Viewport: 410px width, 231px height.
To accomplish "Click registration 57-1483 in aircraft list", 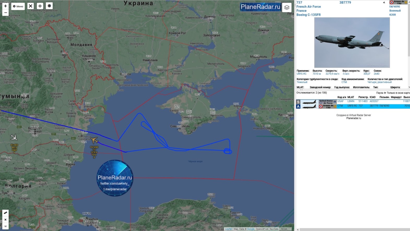I will tap(363, 101).
